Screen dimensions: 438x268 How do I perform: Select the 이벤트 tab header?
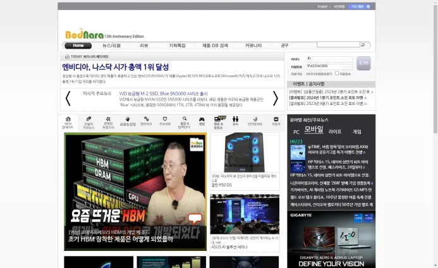tap(299, 84)
